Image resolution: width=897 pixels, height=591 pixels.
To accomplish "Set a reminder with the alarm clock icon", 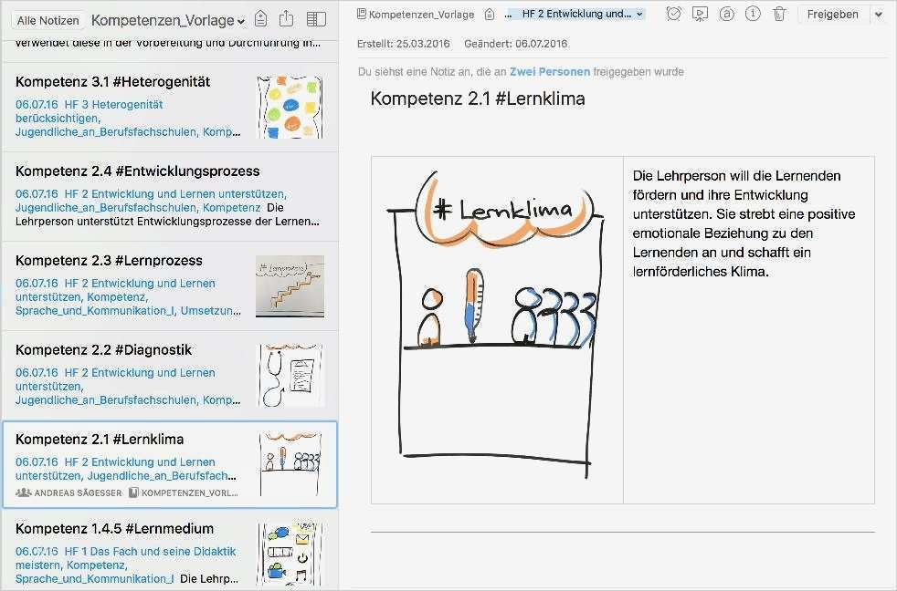I will [x=673, y=14].
